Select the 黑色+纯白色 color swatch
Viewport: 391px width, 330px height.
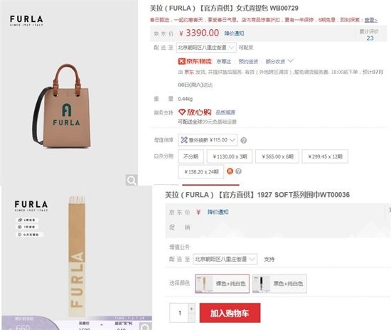click(279, 284)
